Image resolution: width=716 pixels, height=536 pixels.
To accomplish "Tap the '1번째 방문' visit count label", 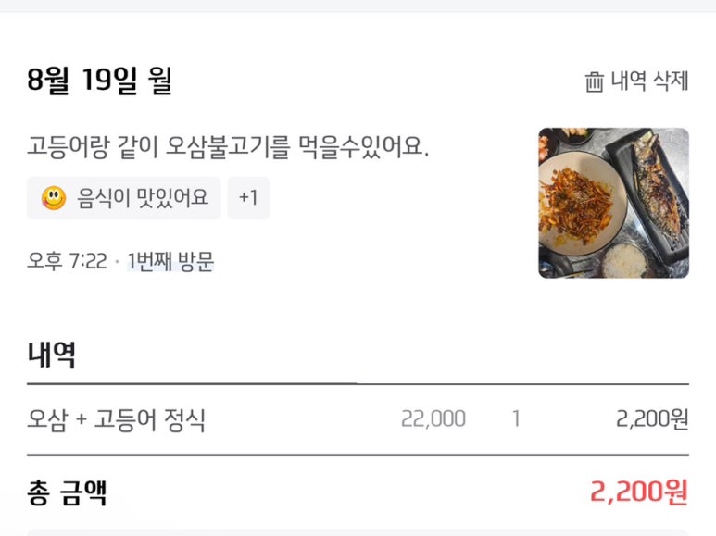I will tap(171, 262).
